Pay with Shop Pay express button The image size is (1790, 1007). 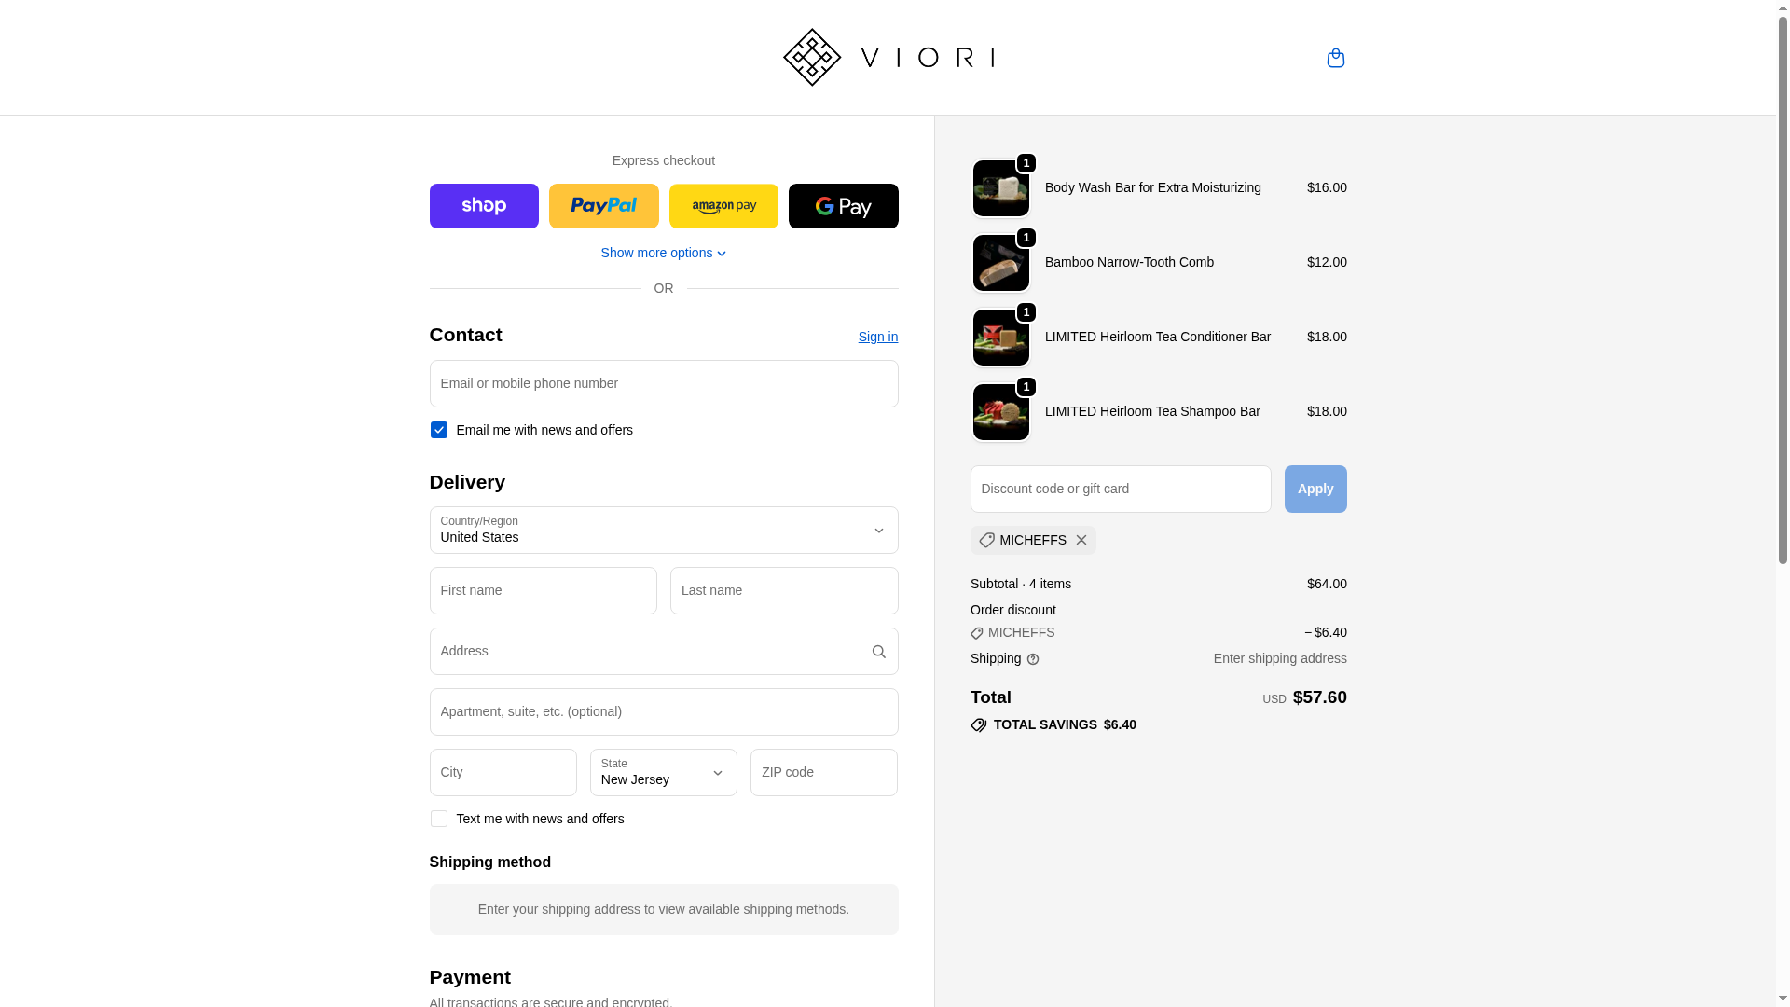click(484, 206)
